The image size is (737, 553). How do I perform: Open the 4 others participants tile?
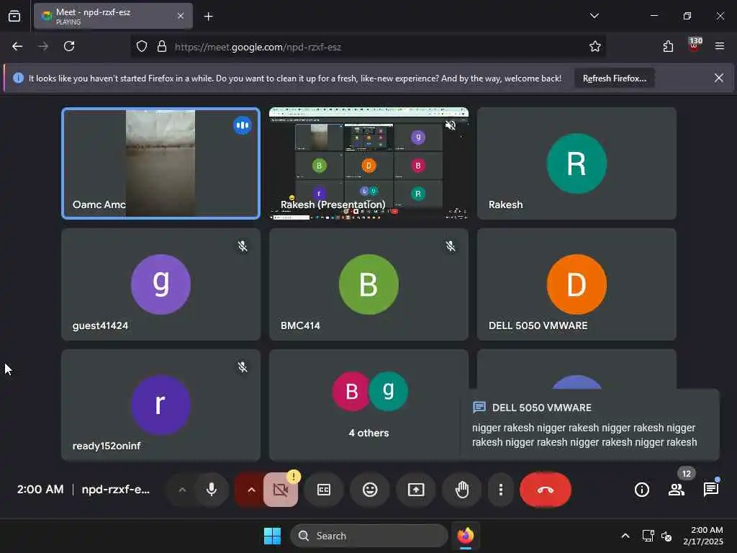(x=369, y=405)
